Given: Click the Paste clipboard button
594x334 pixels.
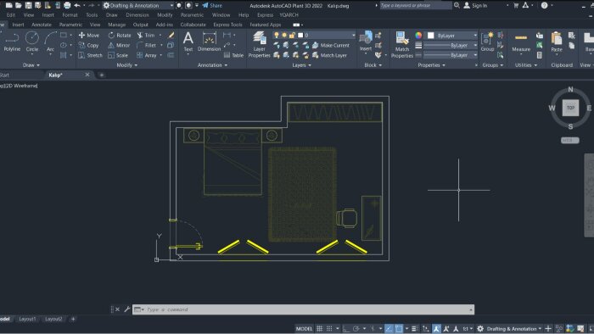Looking at the screenshot, I should pos(557,42).
